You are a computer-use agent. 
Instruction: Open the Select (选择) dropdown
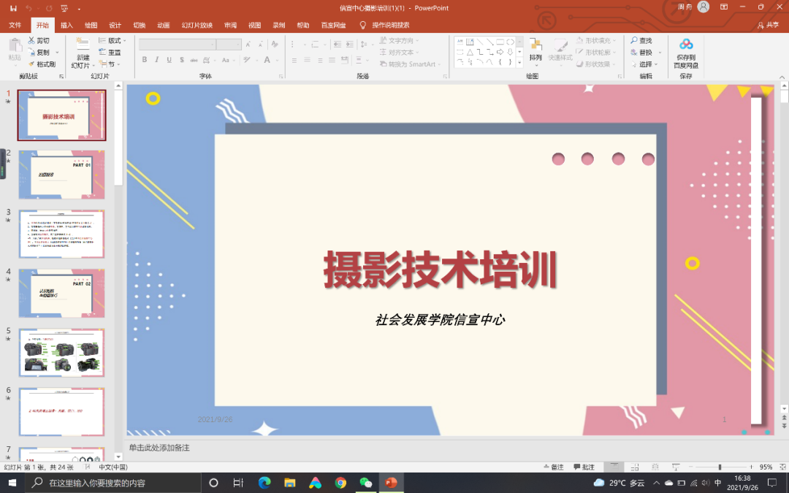coord(647,64)
